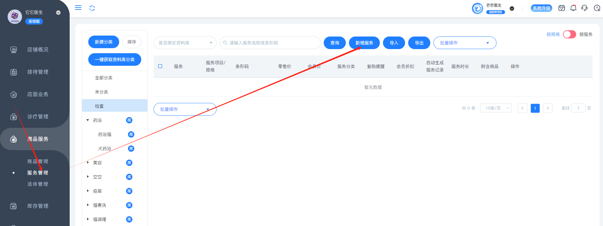
Task: Expand the 猫调理 category arrow
Action: click(x=88, y=219)
